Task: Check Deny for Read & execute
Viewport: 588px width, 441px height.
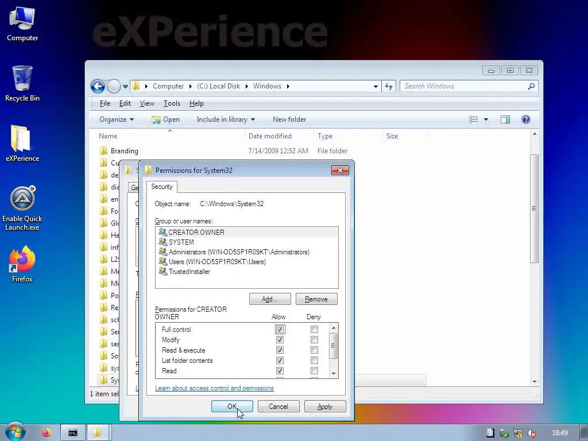Action: tap(314, 350)
